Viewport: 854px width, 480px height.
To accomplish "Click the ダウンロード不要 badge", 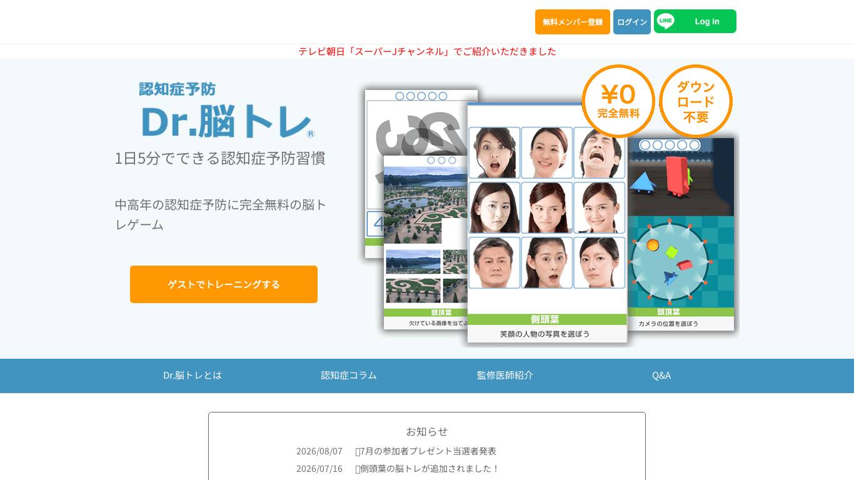I will (x=696, y=101).
